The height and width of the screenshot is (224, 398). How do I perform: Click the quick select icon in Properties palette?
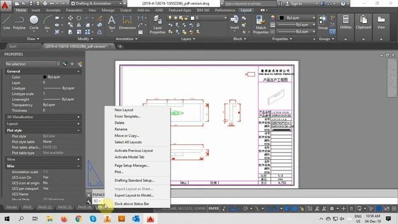pos(80,64)
